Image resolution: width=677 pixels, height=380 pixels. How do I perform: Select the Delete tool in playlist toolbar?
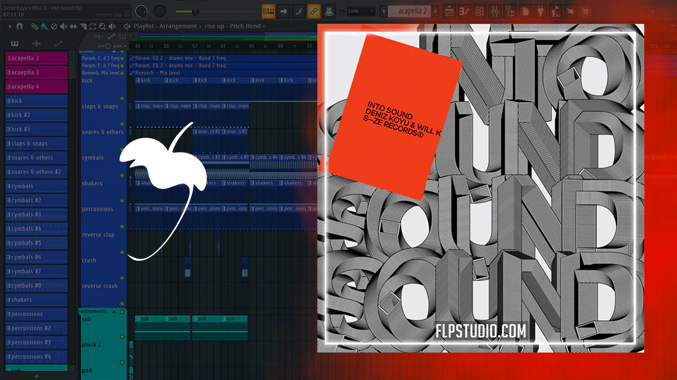coord(54,26)
